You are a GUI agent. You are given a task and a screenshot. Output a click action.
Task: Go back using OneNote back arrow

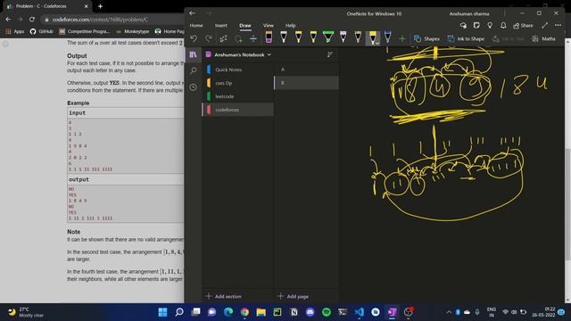193,13
